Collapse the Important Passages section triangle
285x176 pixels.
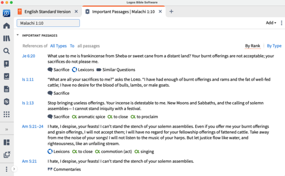[x=17, y=35]
